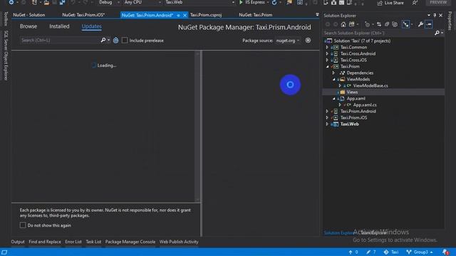Open the Solution Explorer Properties wrench icon
456x256 pixels.
point(420,24)
